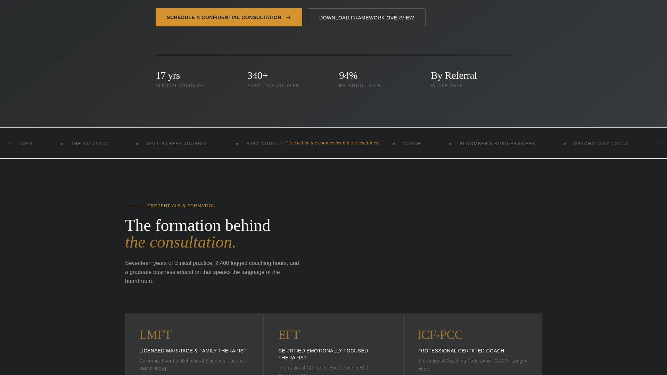
Task: Click the bullet dot before Vogue
Action: [x=394, y=144]
